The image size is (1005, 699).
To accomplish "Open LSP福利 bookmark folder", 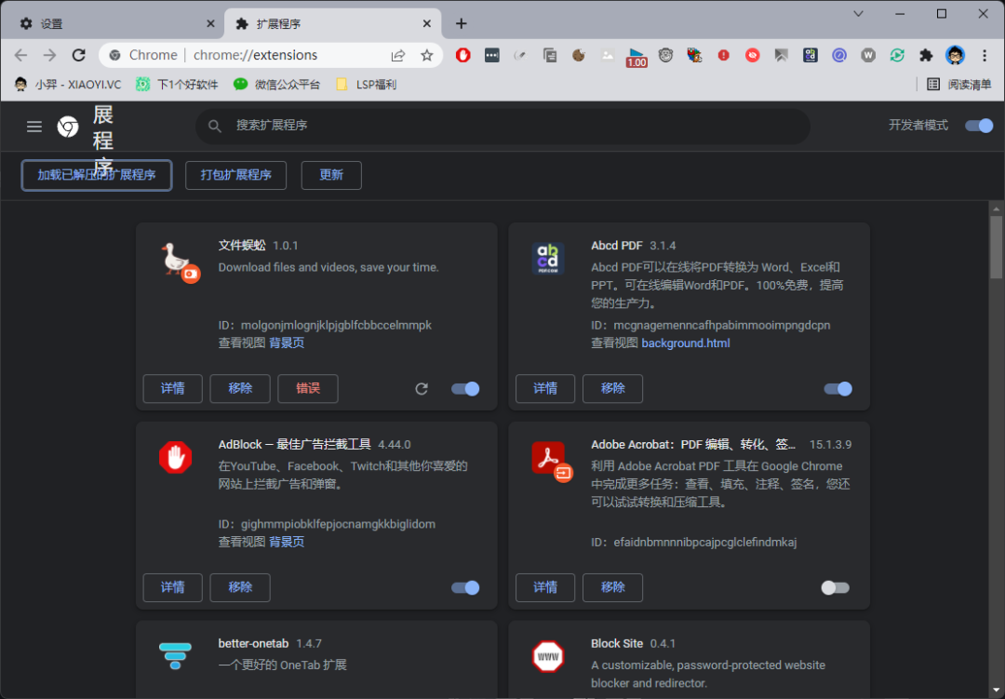I will [x=366, y=84].
